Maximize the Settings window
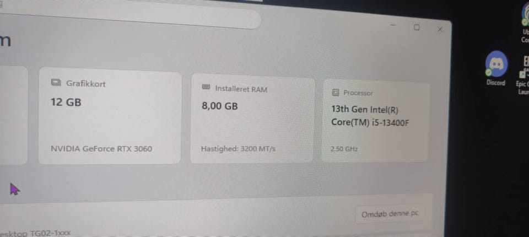This screenshot has height=237, width=529. click(x=417, y=28)
